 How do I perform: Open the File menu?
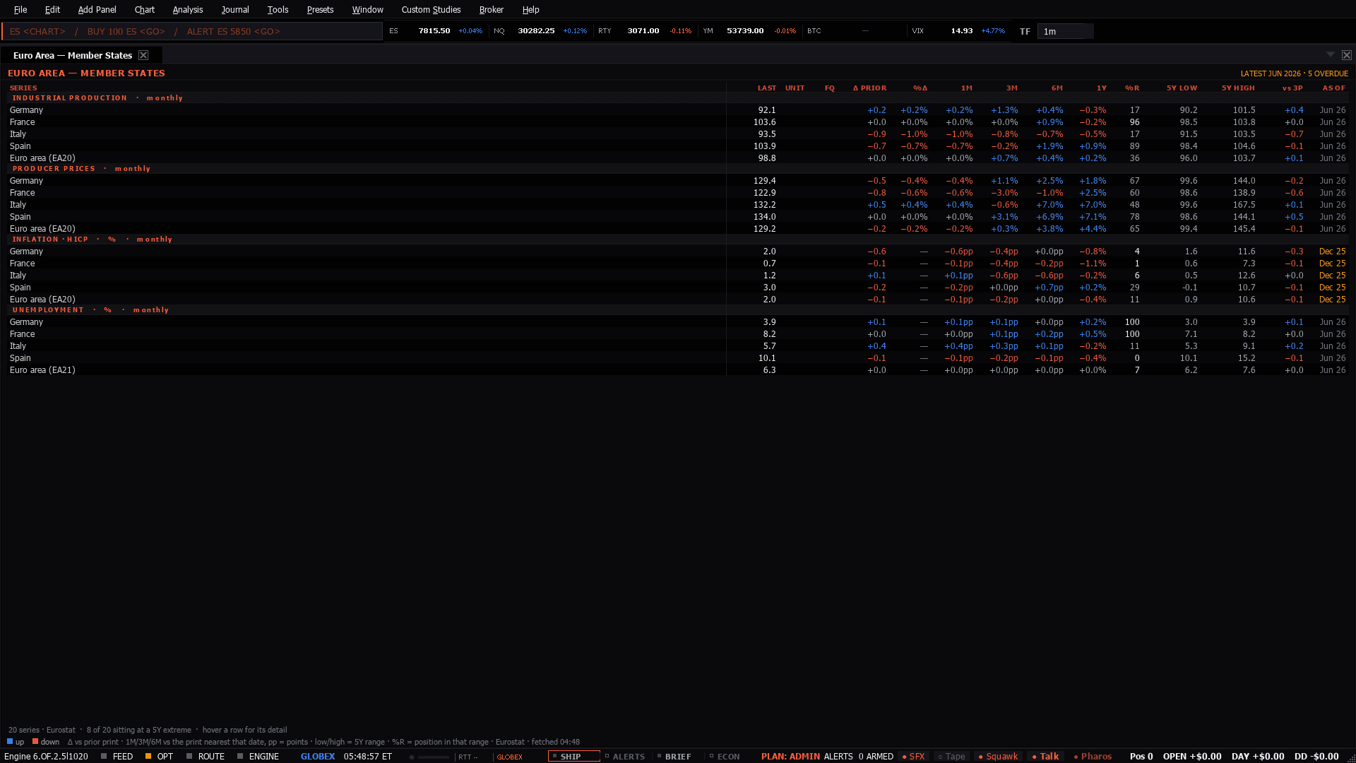click(x=20, y=10)
